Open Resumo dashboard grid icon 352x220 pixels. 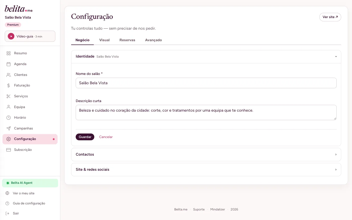coord(9,53)
